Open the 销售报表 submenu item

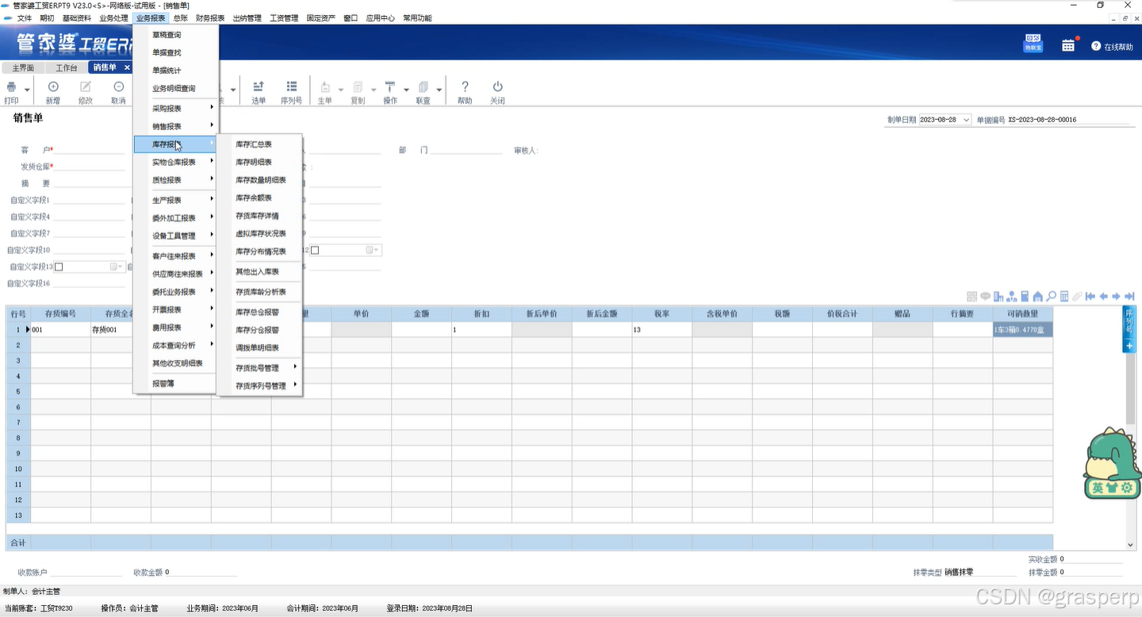pyautogui.click(x=175, y=126)
